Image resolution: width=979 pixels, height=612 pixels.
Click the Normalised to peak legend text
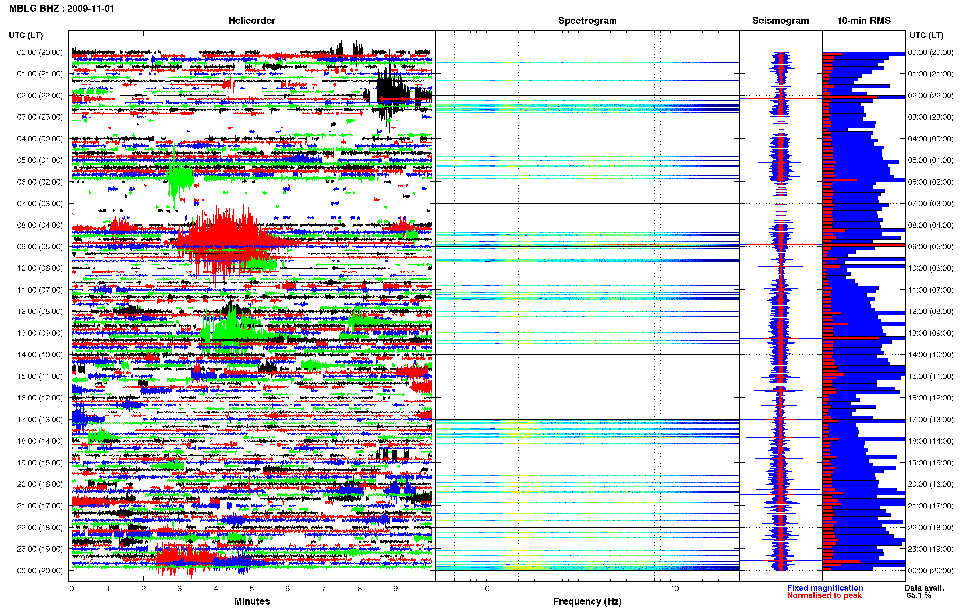click(x=824, y=595)
